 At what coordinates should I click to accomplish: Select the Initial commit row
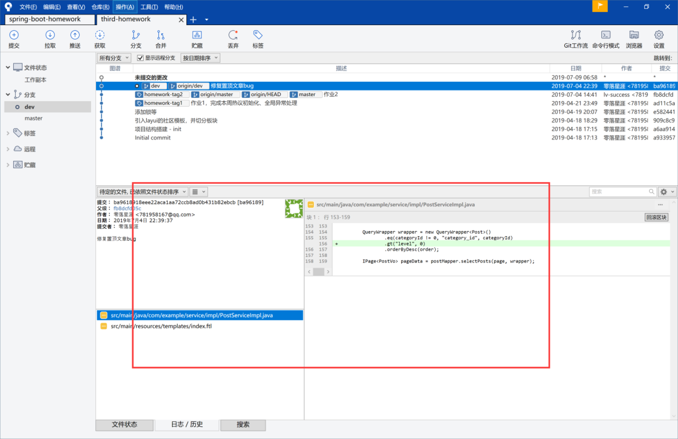pyautogui.click(x=386, y=138)
